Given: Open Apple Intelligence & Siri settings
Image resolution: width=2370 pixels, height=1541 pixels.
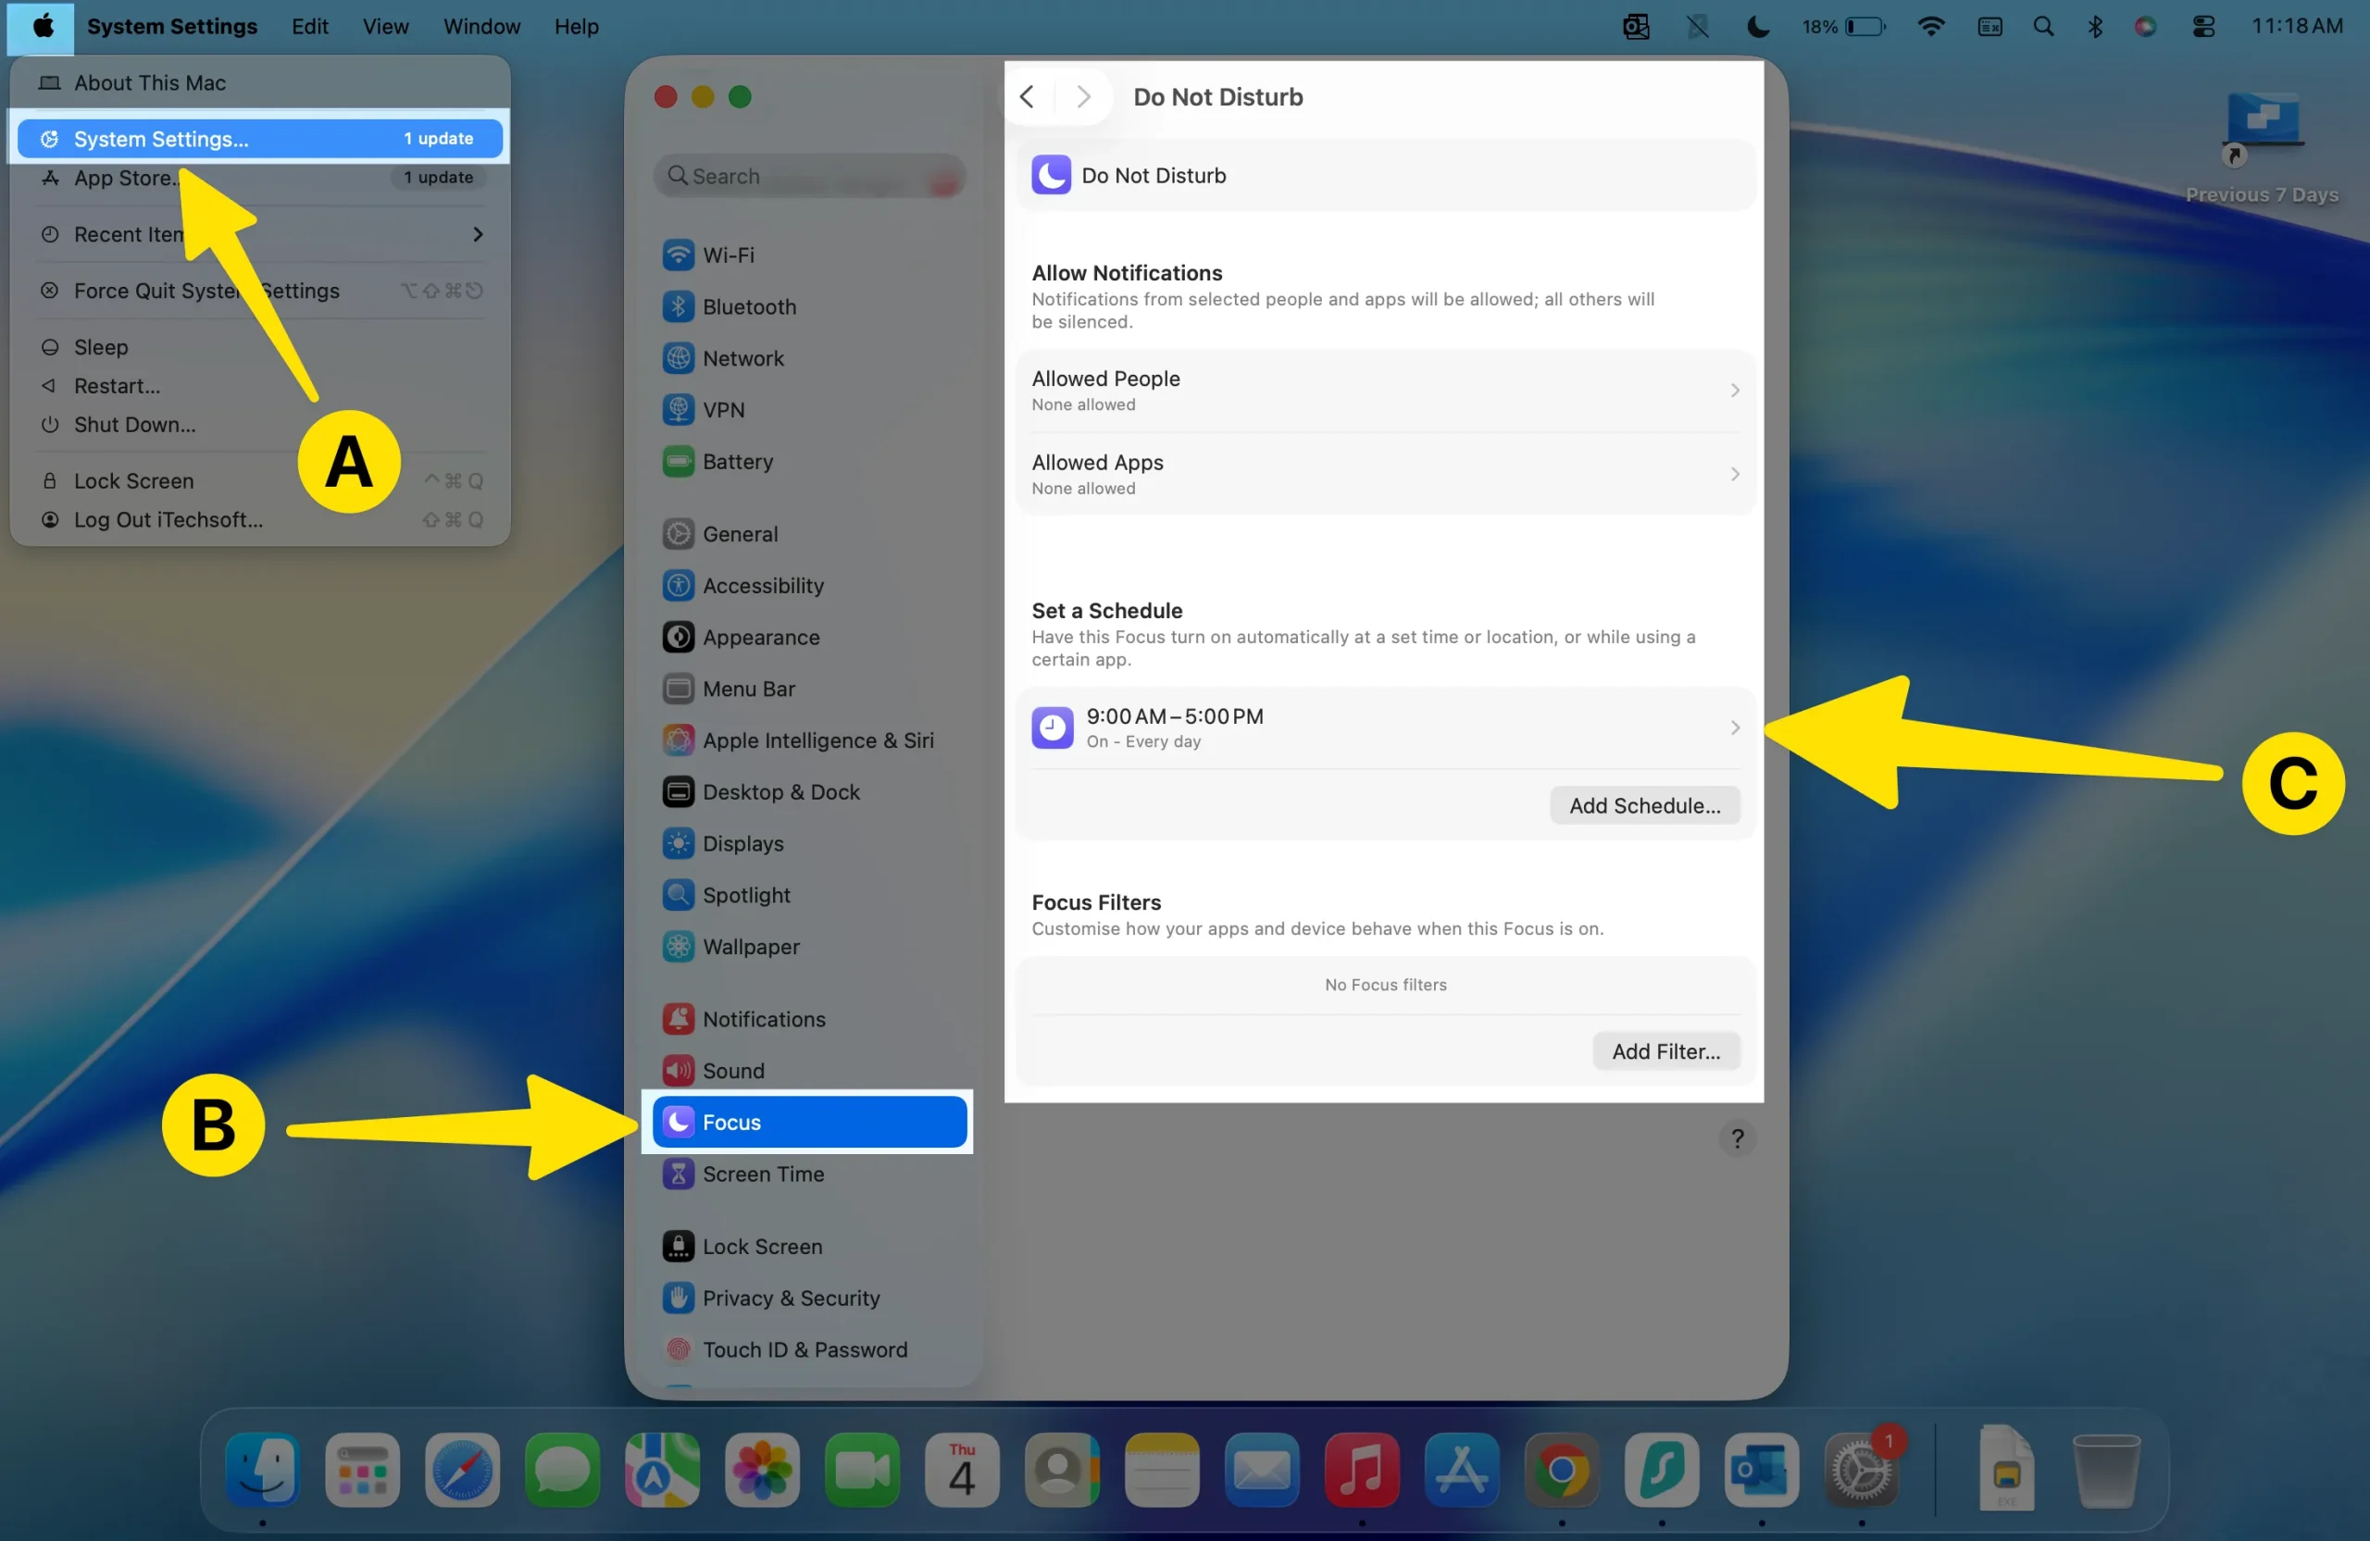Looking at the screenshot, I should tap(817, 740).
